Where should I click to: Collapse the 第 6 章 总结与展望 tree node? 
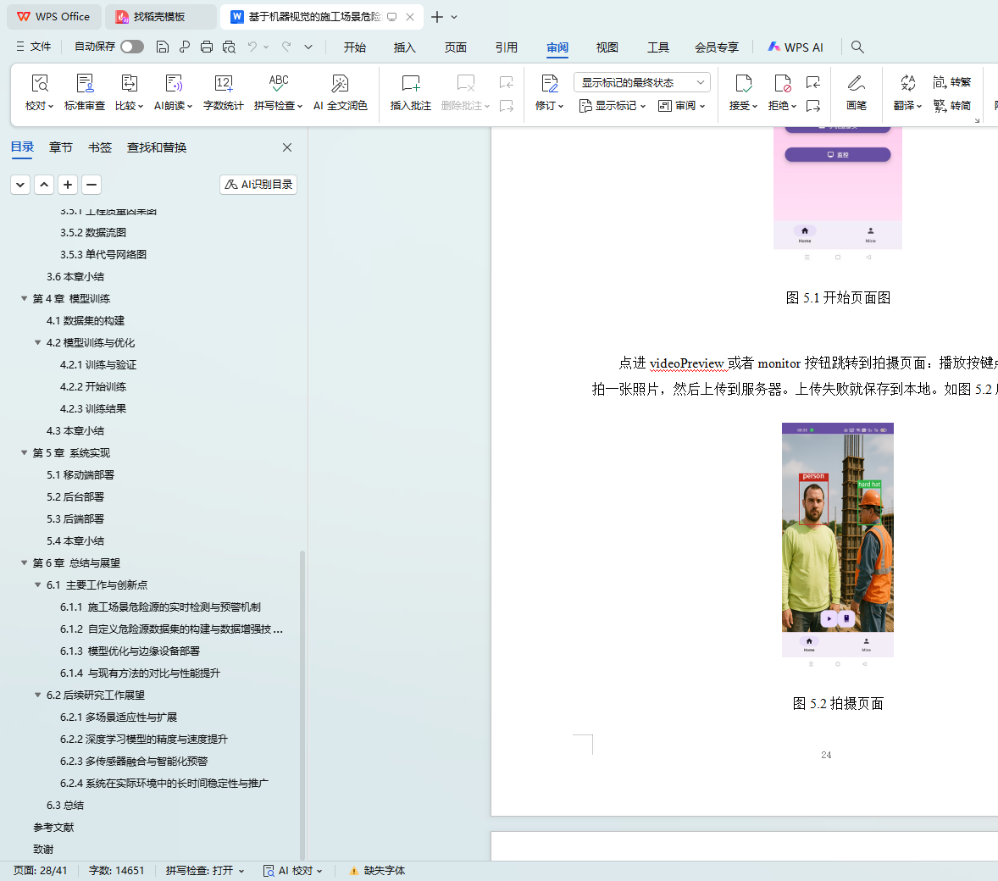click(x=24, y=562)
